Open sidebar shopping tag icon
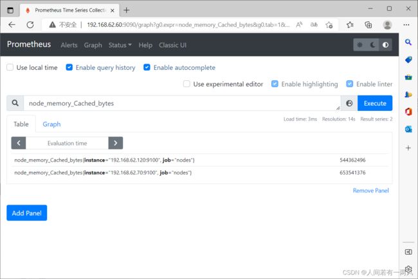The width and height of the screenshot is (418, 279). coord(408,60)
